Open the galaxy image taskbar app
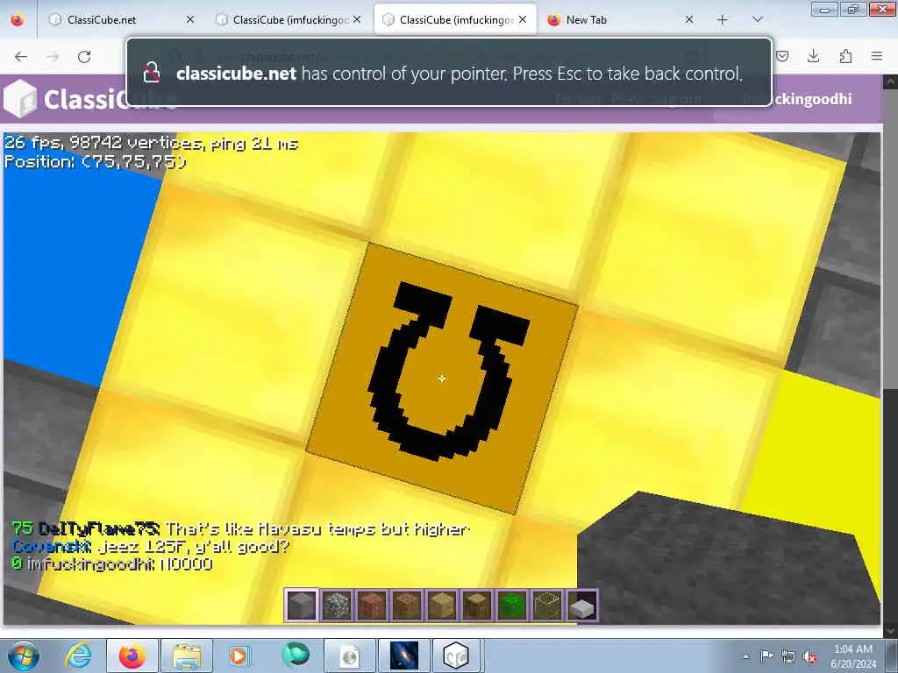 click(x=403, y=655)
